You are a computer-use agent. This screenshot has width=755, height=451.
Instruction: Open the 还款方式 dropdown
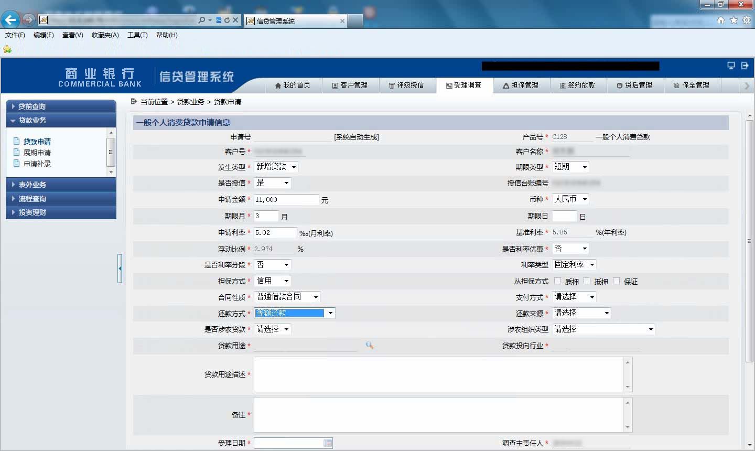click(295, 313)
